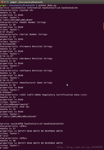The width and height of the screenshot is (104, 150).
Task: Maximize the terminal window
Action: click(x=8, y=2)
